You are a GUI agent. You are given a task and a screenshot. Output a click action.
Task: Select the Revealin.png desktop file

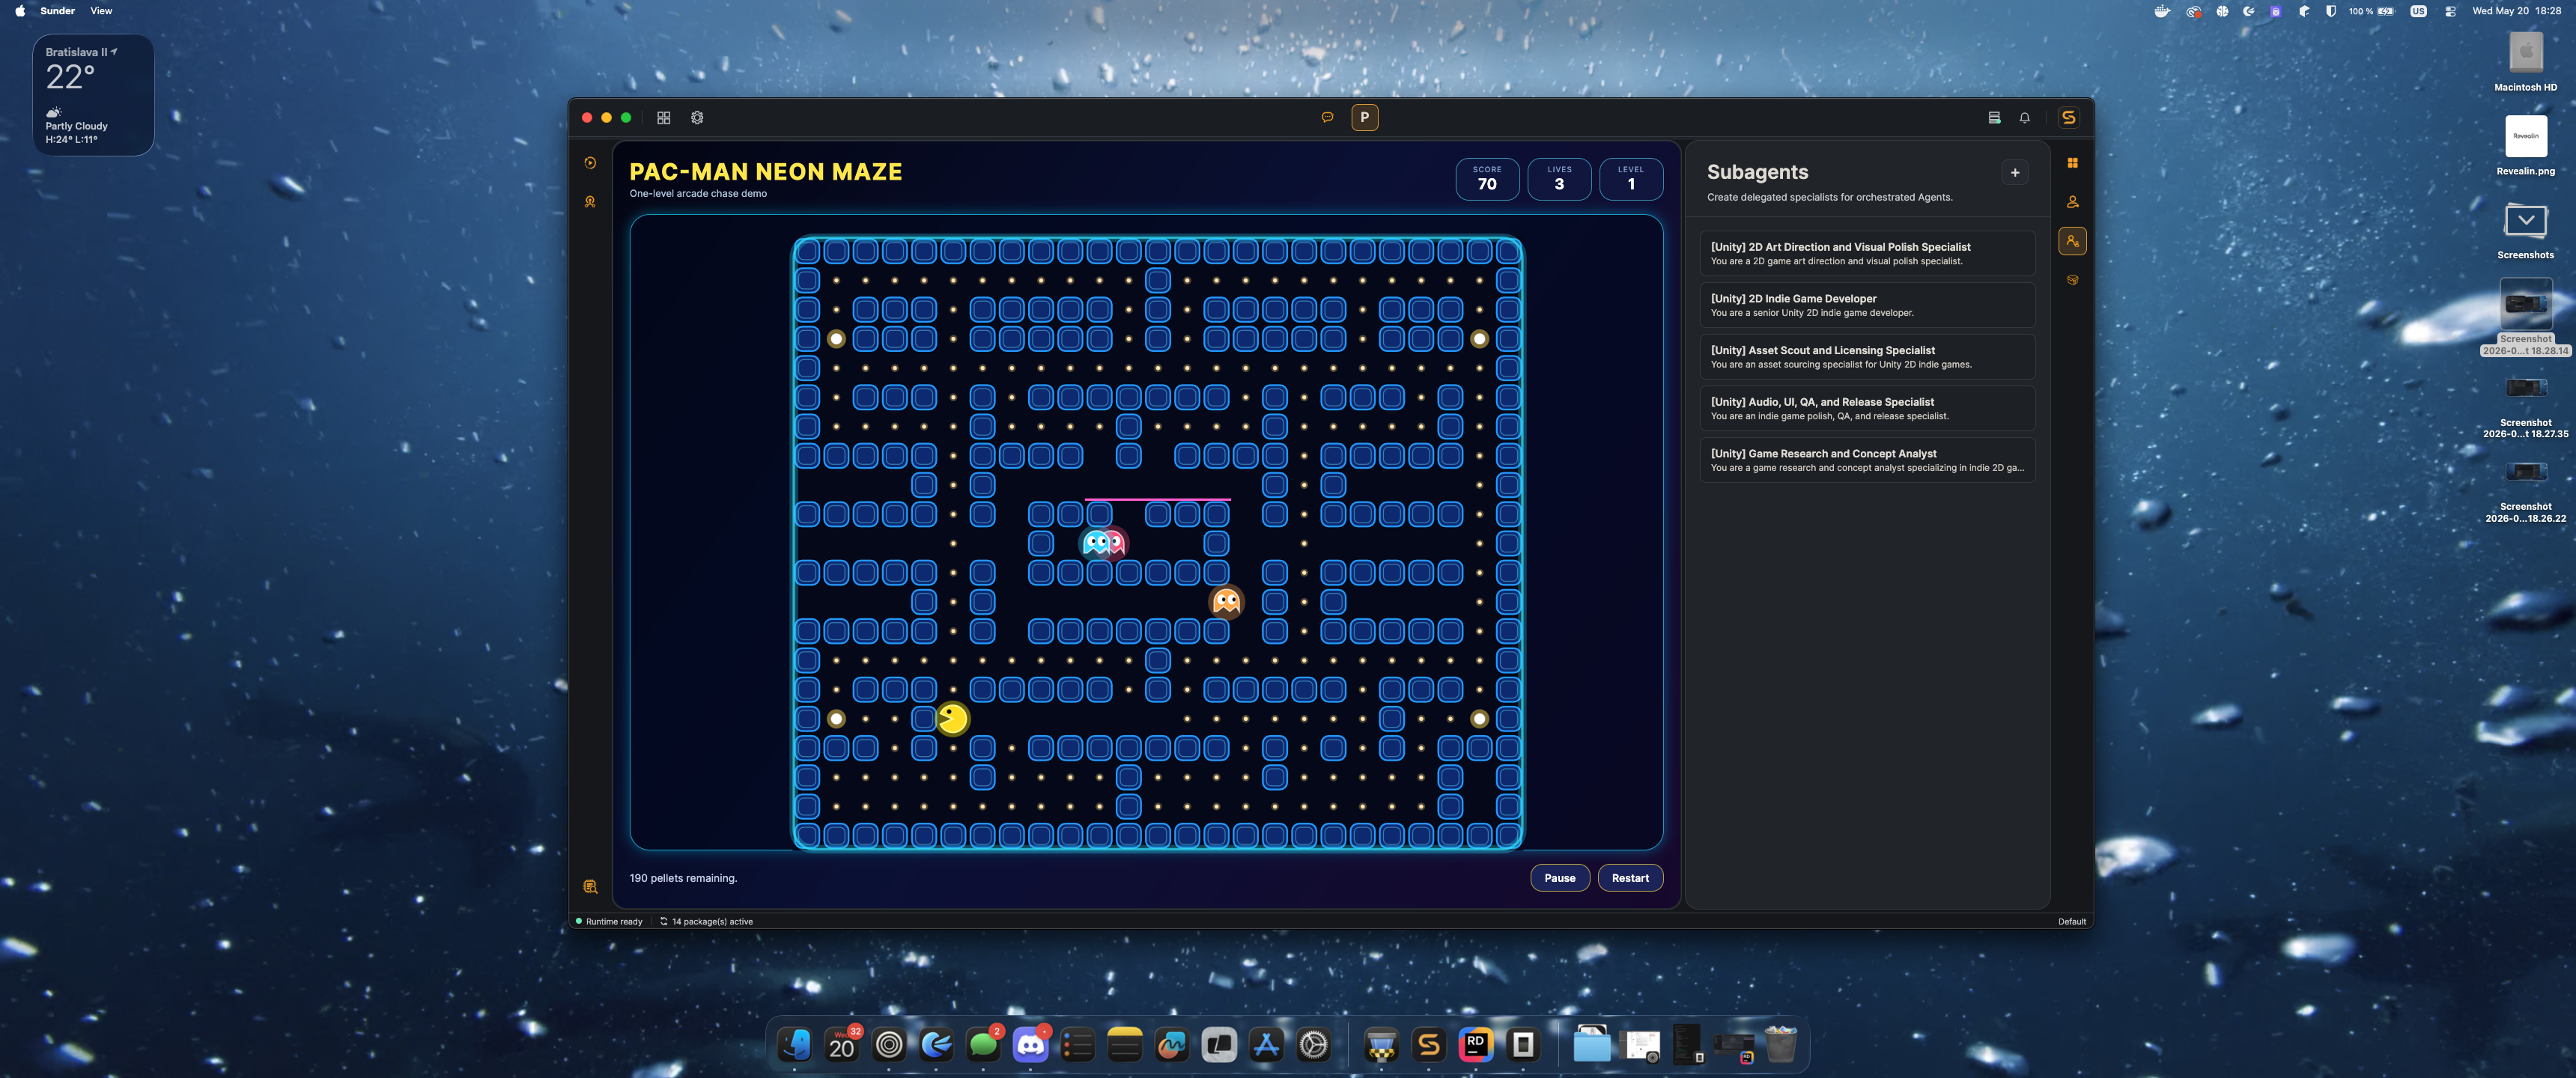click(2525, 146)
